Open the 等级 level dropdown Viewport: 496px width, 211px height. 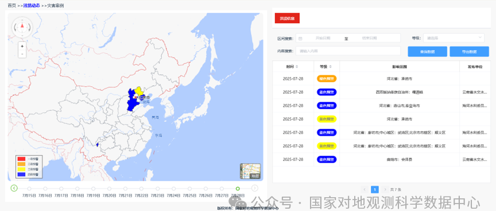point(454,38)
